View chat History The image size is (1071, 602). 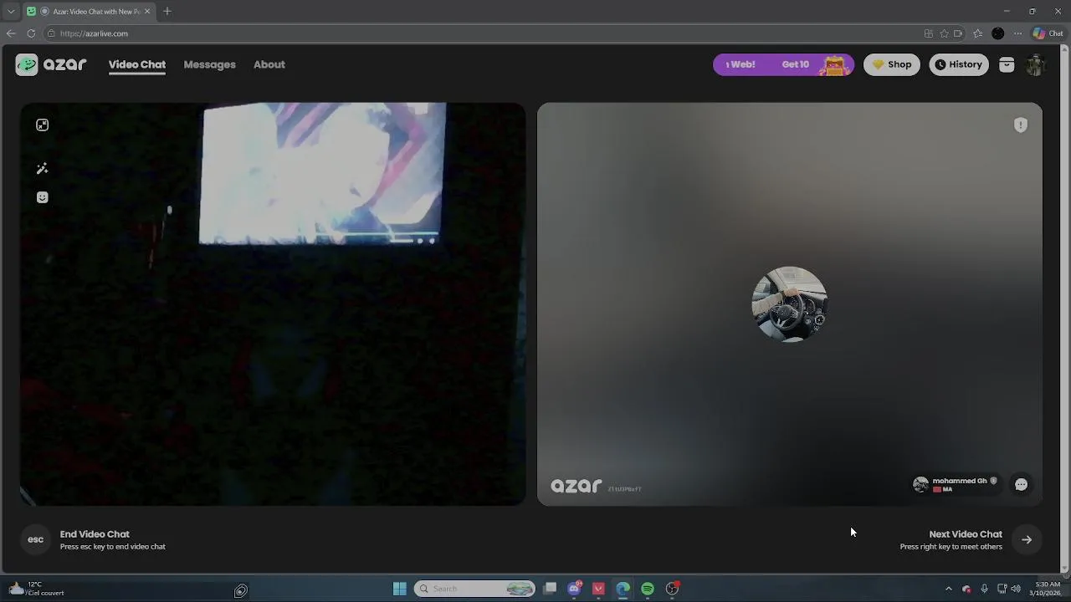point(959,64)
